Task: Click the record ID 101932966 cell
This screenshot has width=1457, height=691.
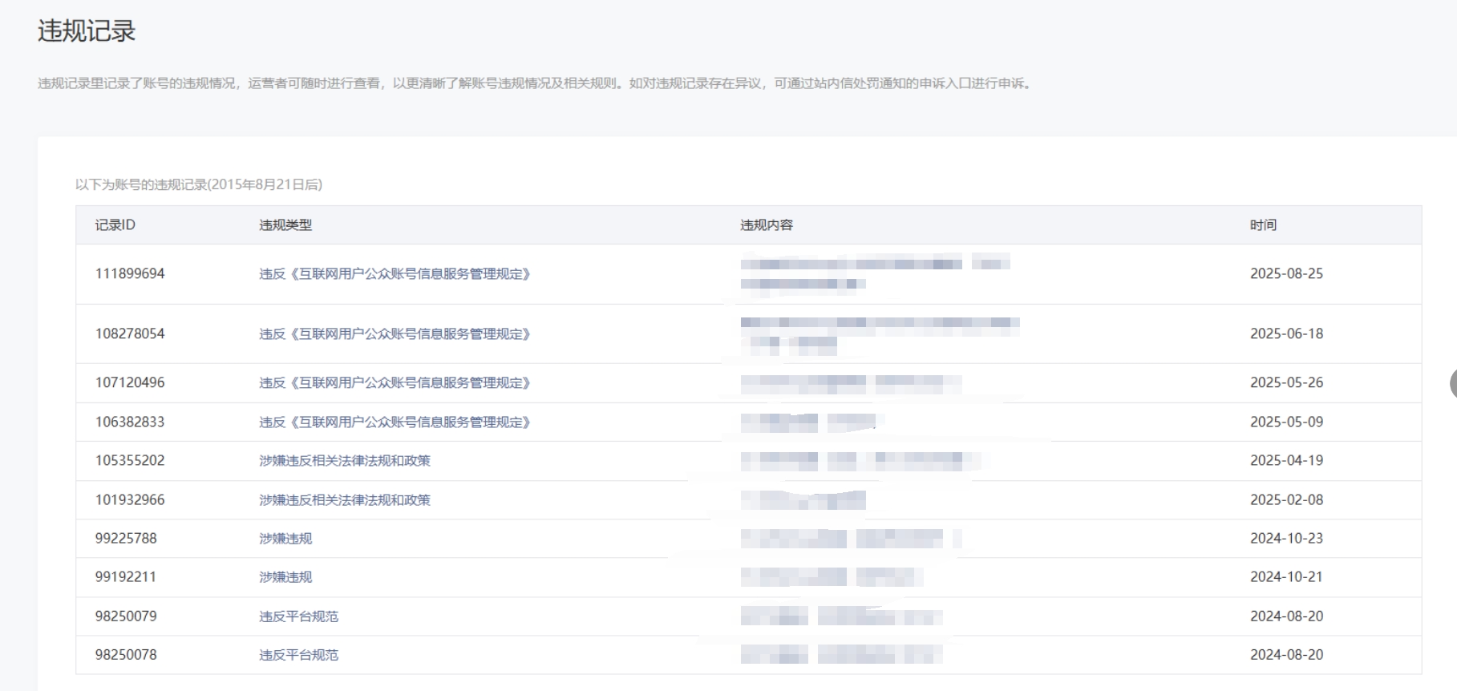Action: [129, 500]
